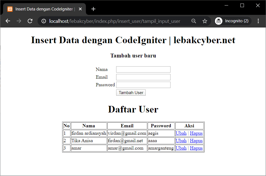Click into the Password input field
The image size is (266, 176).
pyautogui.click(x=143, y=85)
